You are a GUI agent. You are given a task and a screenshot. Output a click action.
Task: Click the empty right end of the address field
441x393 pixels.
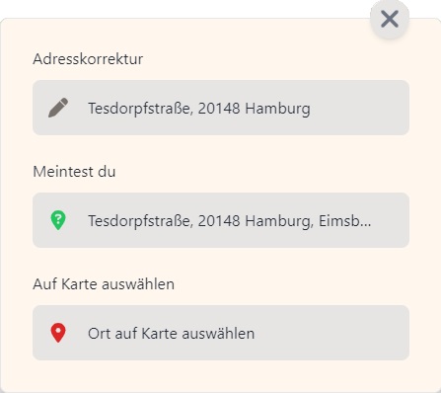358,108
